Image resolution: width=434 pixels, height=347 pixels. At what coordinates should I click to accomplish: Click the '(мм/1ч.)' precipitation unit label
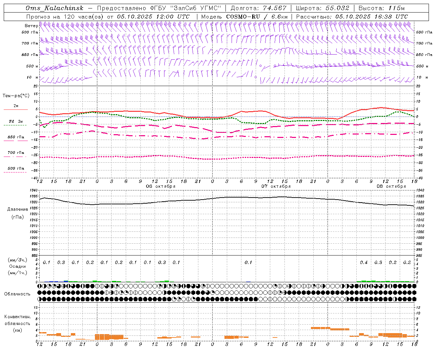(18, 273)
